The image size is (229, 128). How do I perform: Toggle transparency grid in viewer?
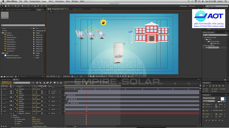tap(94, 76)
